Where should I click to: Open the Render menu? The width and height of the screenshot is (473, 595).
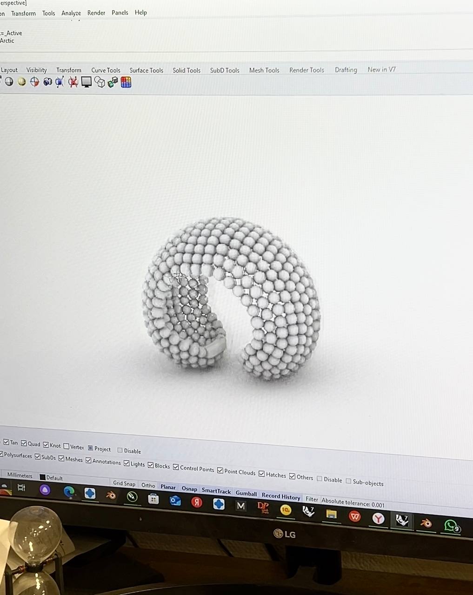pyautogui.click(x=96, y=13)
